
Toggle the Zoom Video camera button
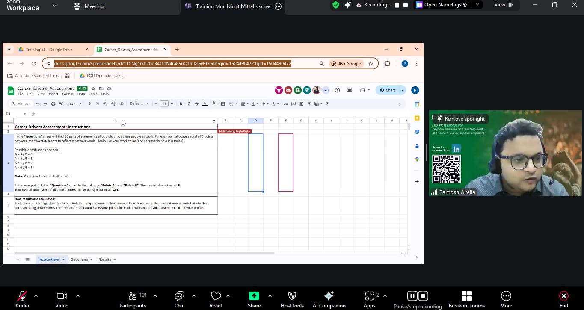coord(62,296)
